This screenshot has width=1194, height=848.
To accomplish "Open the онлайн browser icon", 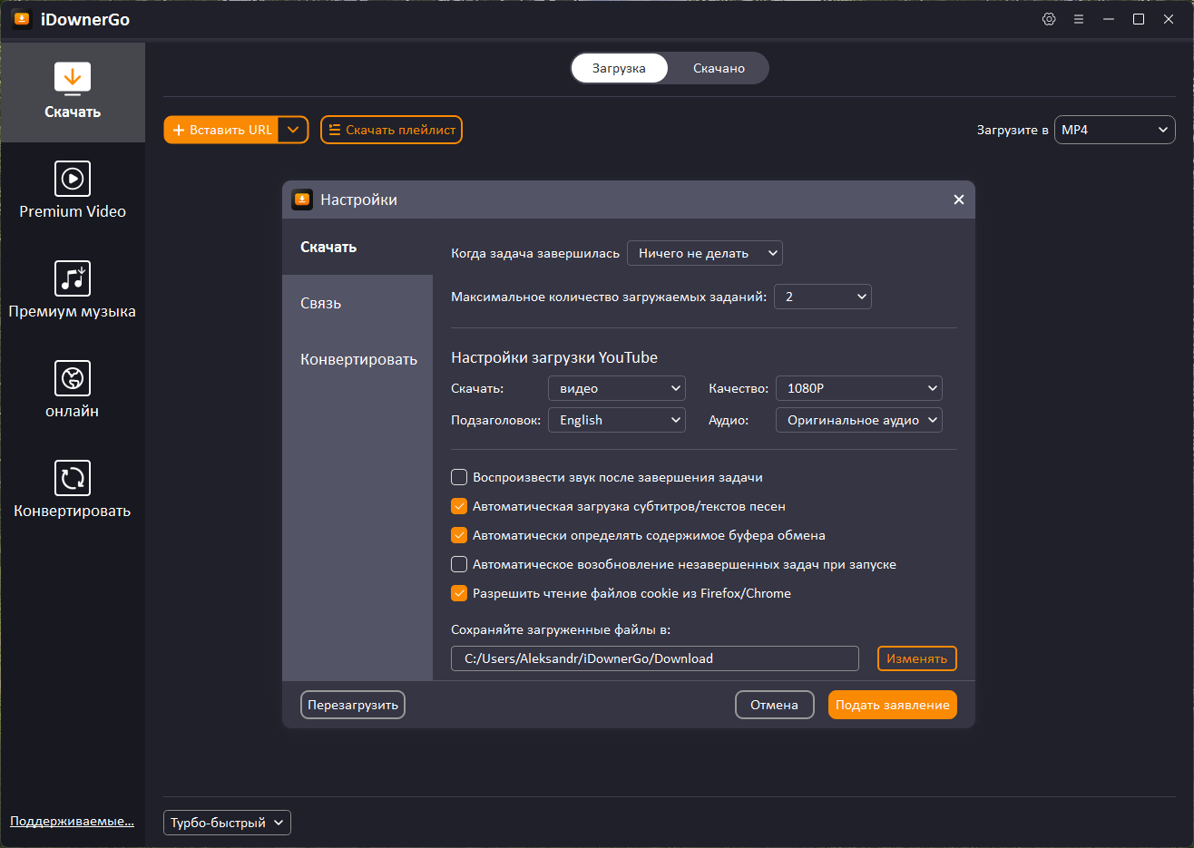I will 73,378.
